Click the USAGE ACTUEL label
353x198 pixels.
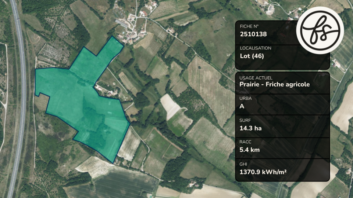click(x=256, y=78)
